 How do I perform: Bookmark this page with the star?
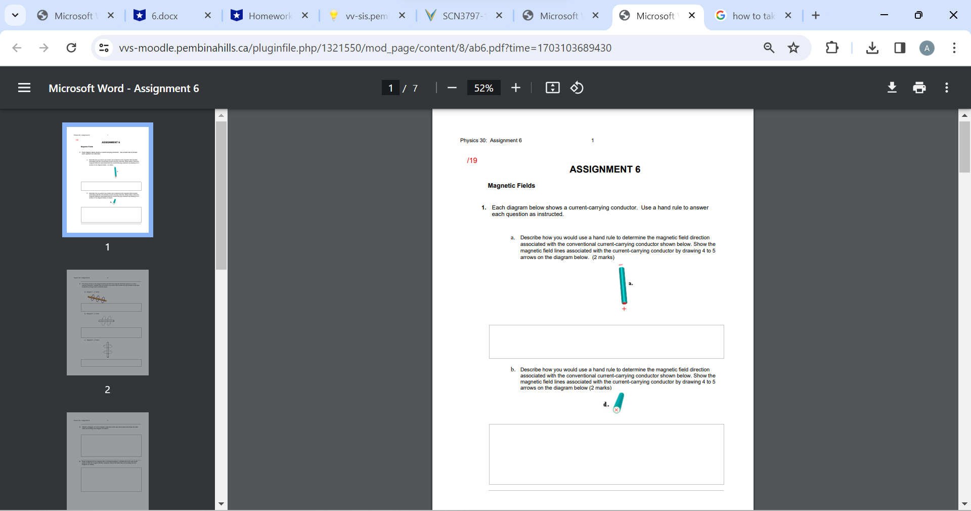pos(793,48)
